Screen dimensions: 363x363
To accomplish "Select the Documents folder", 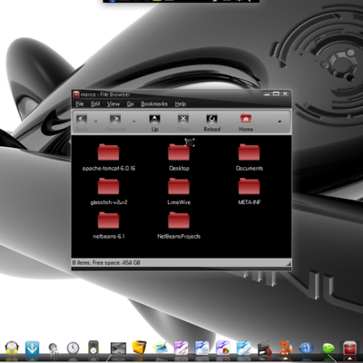I will click(x=249, y=157).
